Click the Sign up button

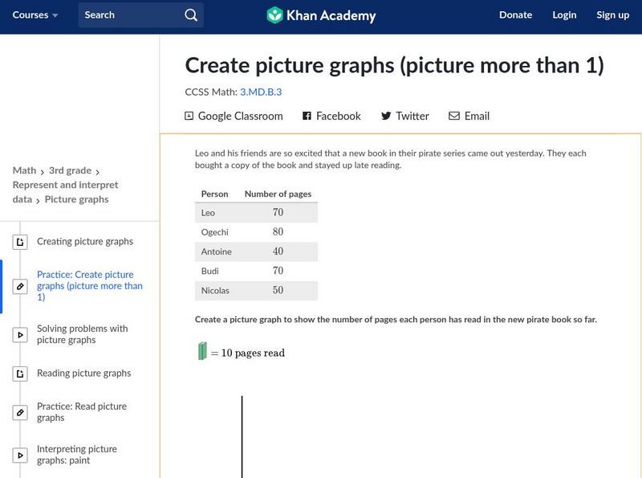point(612,15)
